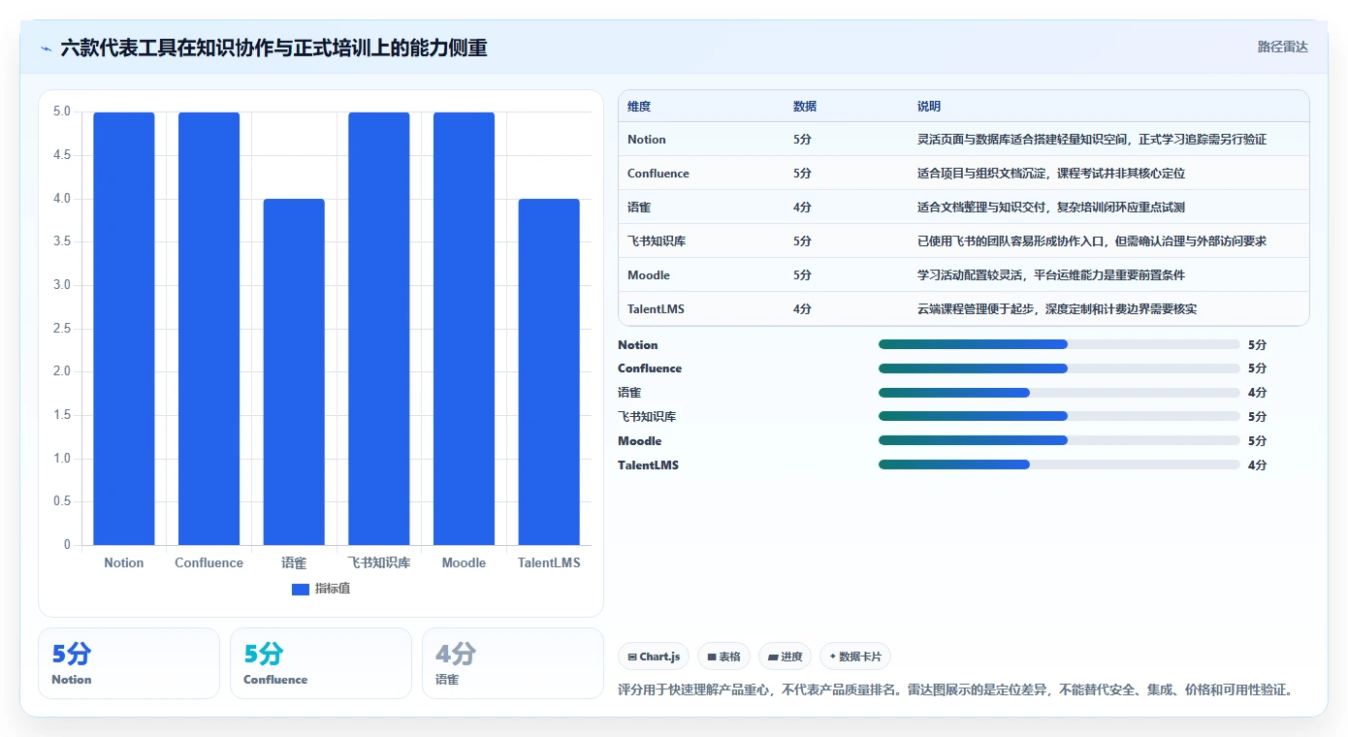Open the 语雀 4分 score card
1348x737 pixels.
click(x=513, y=663)
